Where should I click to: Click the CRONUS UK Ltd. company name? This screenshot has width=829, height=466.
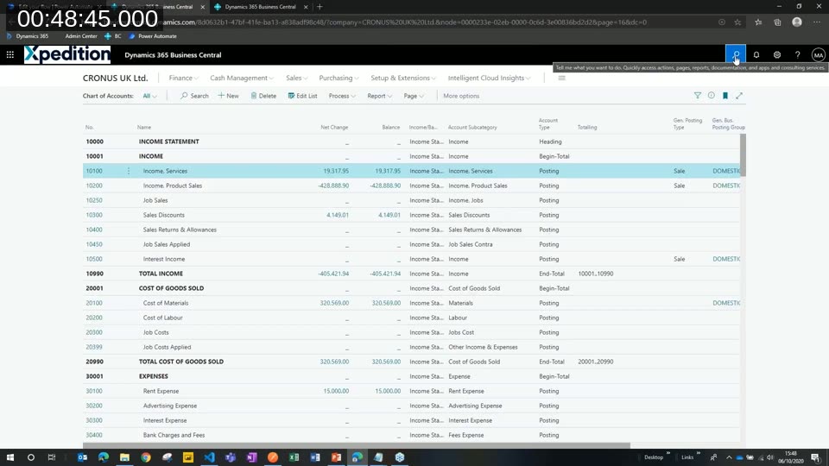pos(115,78)
